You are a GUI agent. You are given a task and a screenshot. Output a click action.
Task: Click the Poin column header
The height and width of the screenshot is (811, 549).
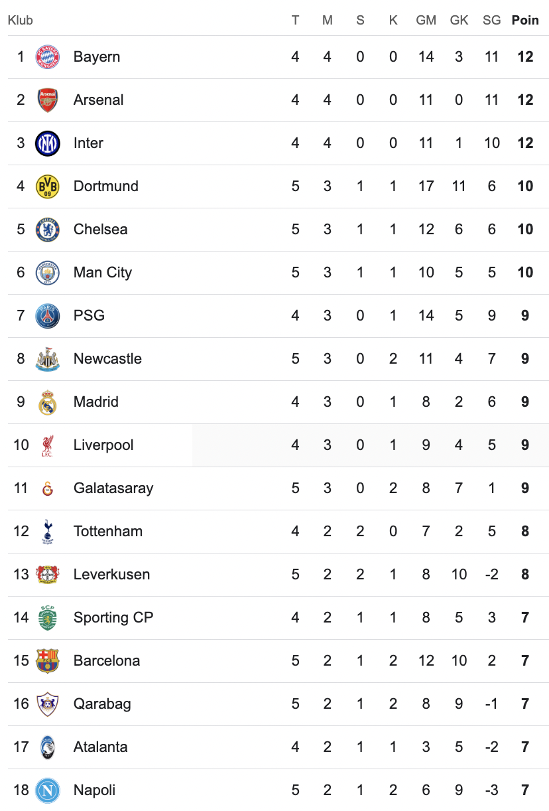(x=525, y=20)
